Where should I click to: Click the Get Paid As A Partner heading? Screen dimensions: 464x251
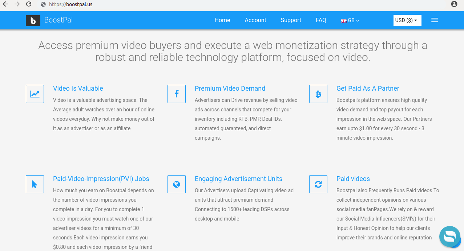368,89
